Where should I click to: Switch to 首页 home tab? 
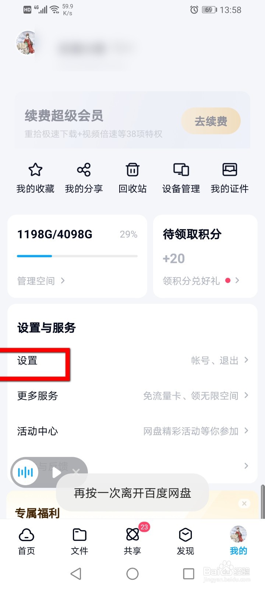coord(26,541)
